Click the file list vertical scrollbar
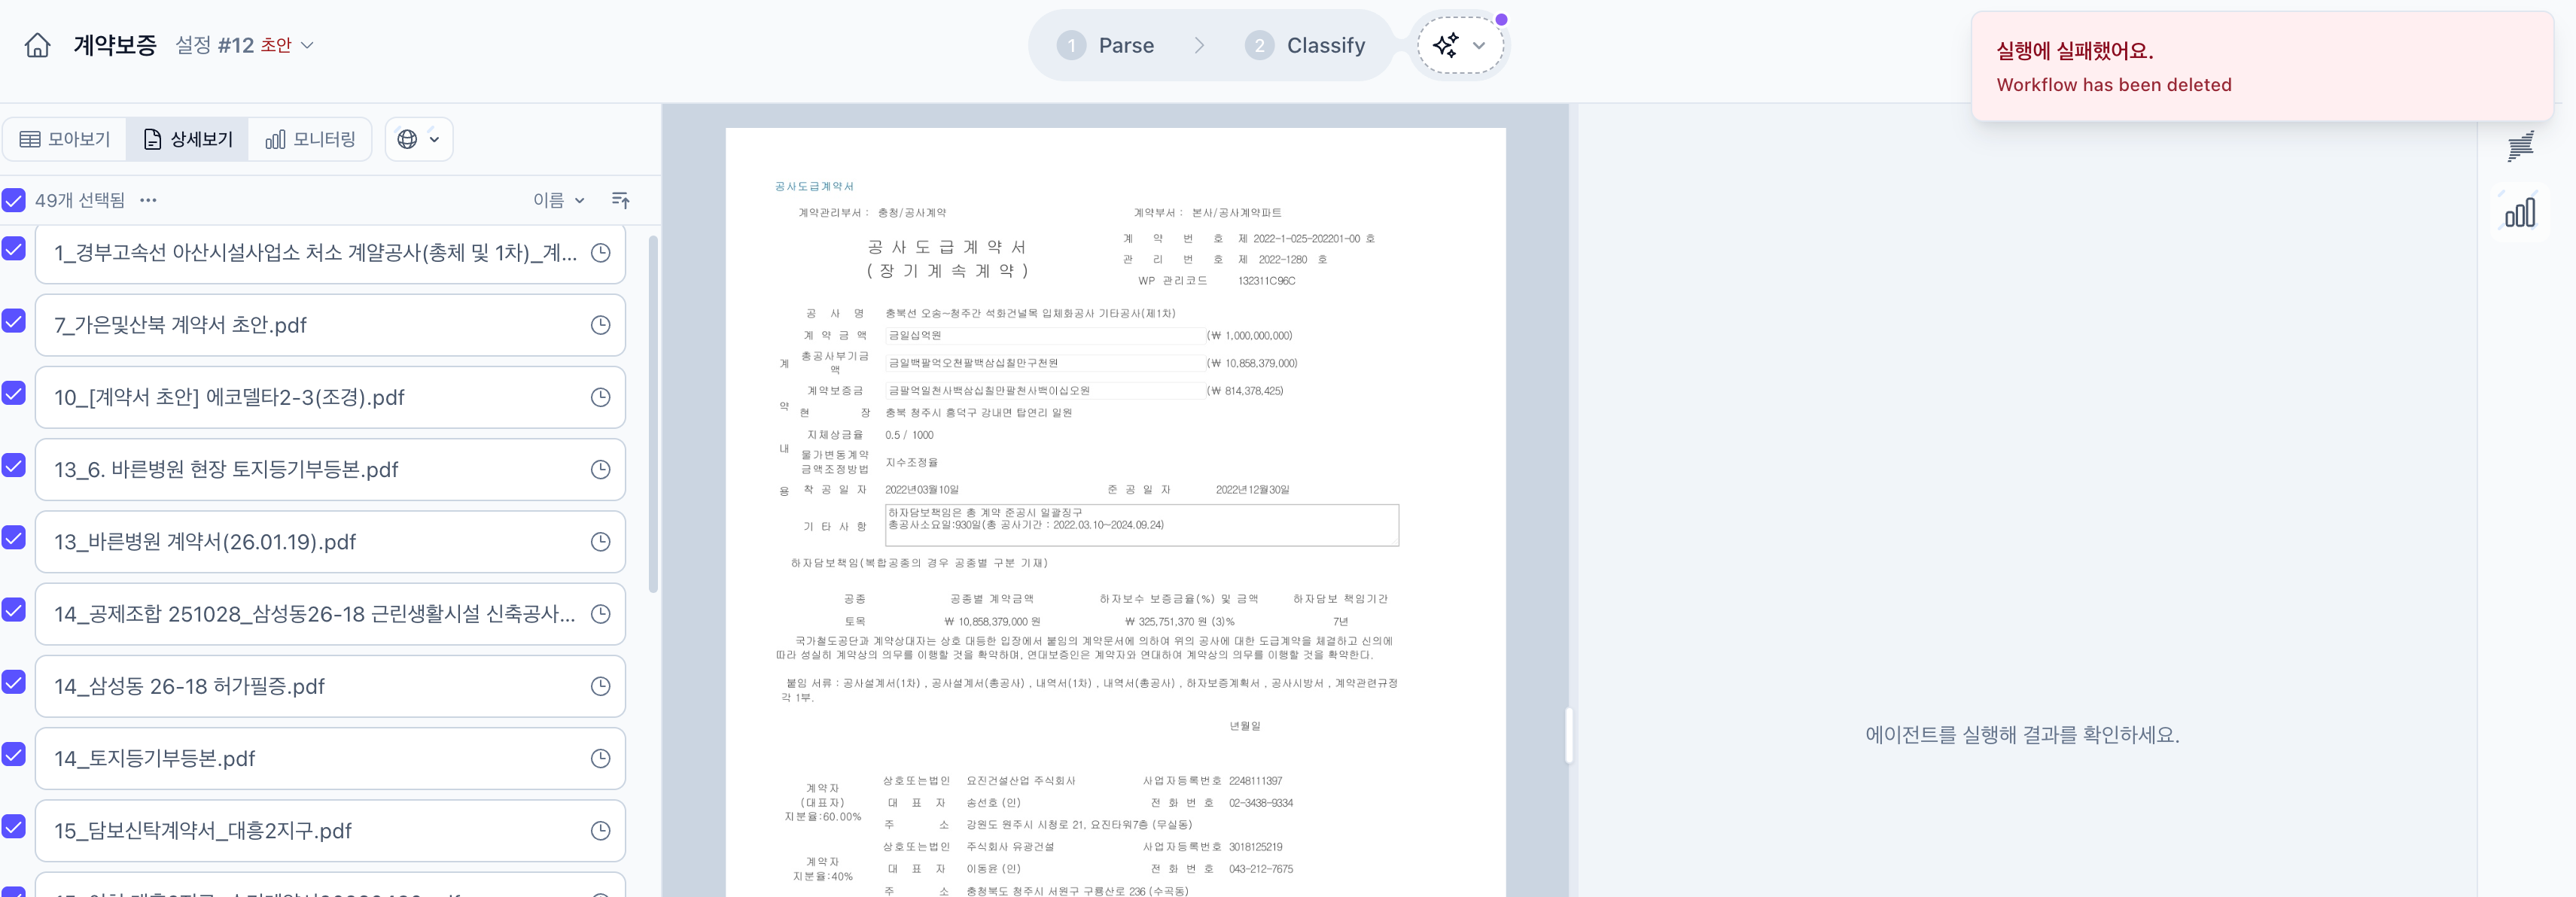 (653, 414)
